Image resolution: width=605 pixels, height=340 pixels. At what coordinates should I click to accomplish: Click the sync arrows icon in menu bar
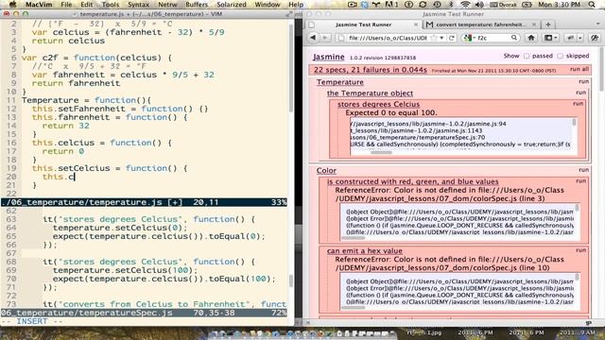(423, 5)
